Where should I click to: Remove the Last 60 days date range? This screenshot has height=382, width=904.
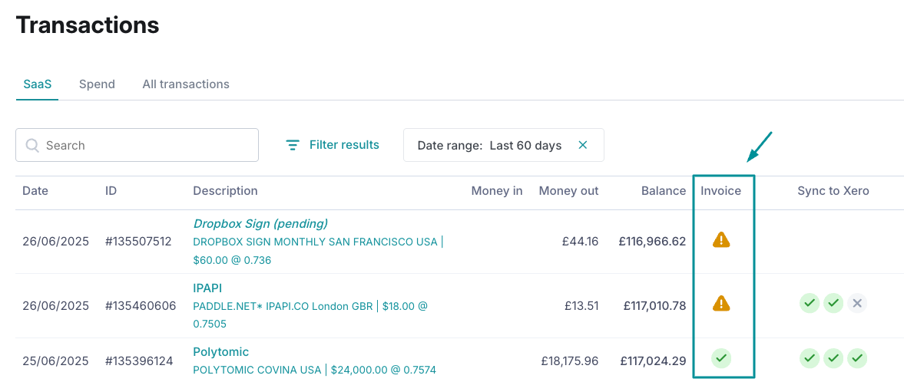point(582,145)
